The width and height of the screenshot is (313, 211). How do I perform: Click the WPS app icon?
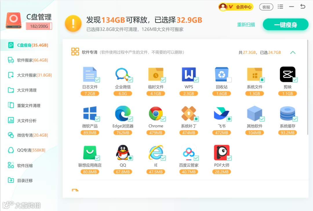[189, 74]
